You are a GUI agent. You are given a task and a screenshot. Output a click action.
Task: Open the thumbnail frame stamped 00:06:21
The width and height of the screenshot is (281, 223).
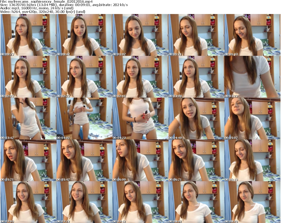pos(196,160)
